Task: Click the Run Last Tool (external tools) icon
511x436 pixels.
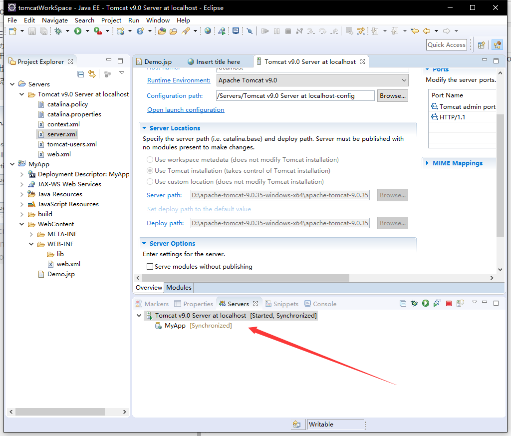Action: (x=97, y=31)
